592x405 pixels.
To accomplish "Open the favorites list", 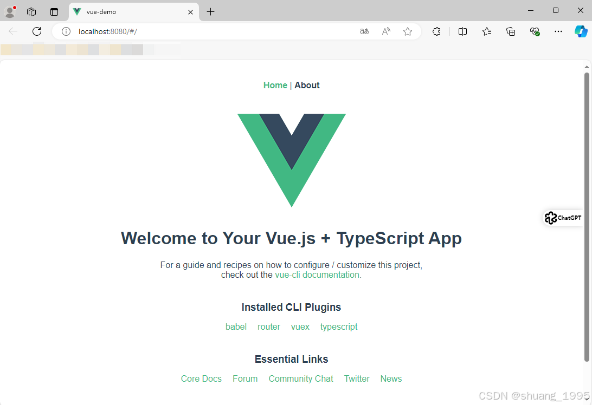I will [487, 32].
